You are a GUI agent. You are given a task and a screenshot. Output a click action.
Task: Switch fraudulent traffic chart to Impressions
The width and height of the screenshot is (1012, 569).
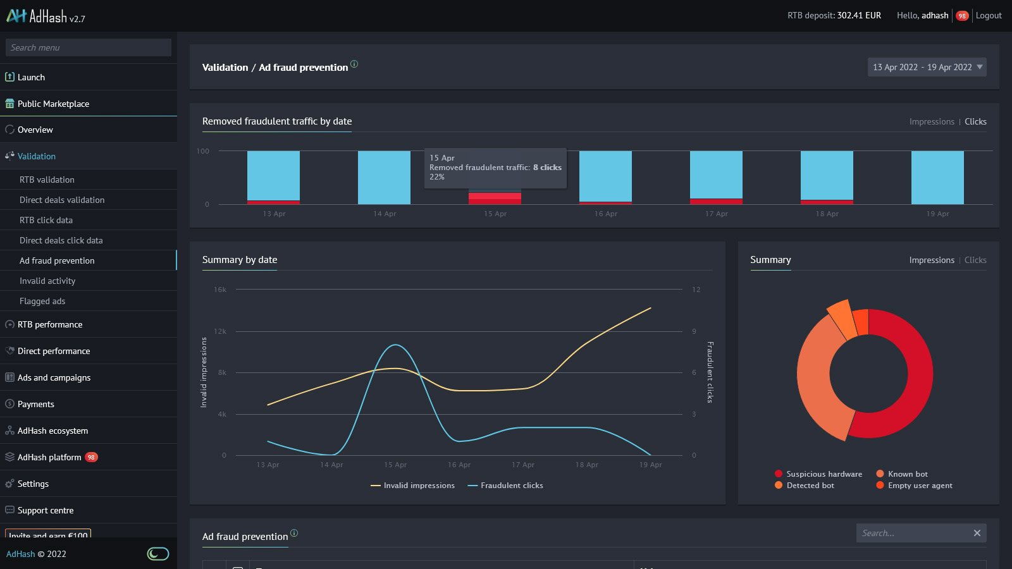[932, 121]
